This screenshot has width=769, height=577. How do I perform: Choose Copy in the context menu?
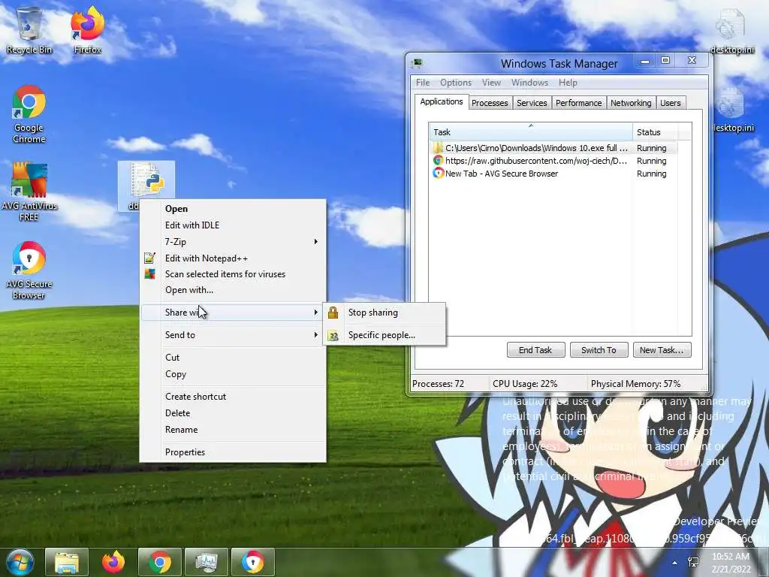[233, 374]
